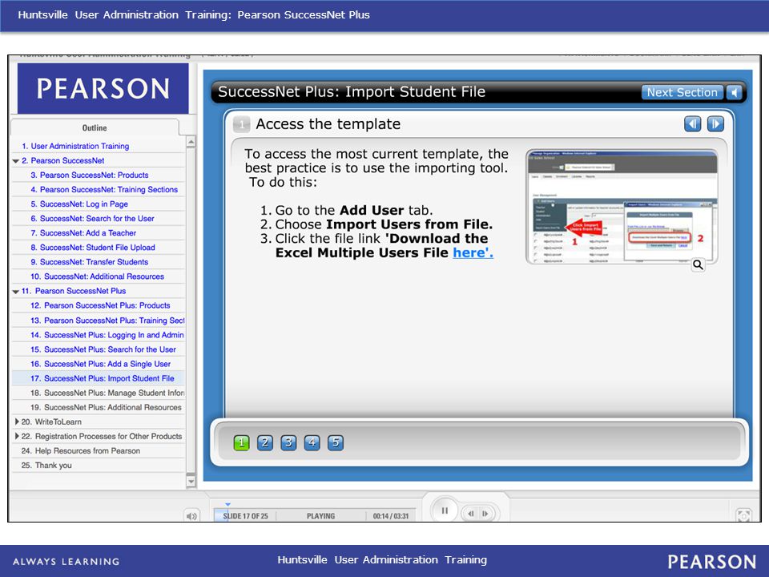
Task: Select the Outline tab
Action: pos(95,127)
